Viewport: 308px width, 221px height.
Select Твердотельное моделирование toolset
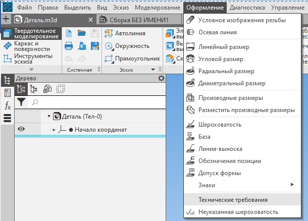click(31, 34)
